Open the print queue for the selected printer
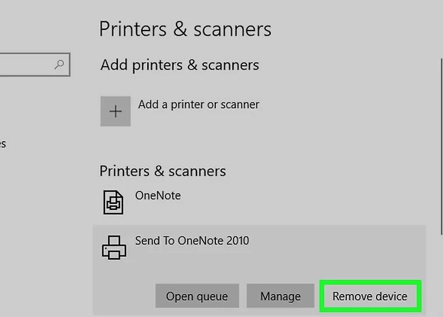This screenshot has width=443, height=317. click(197, 296)
